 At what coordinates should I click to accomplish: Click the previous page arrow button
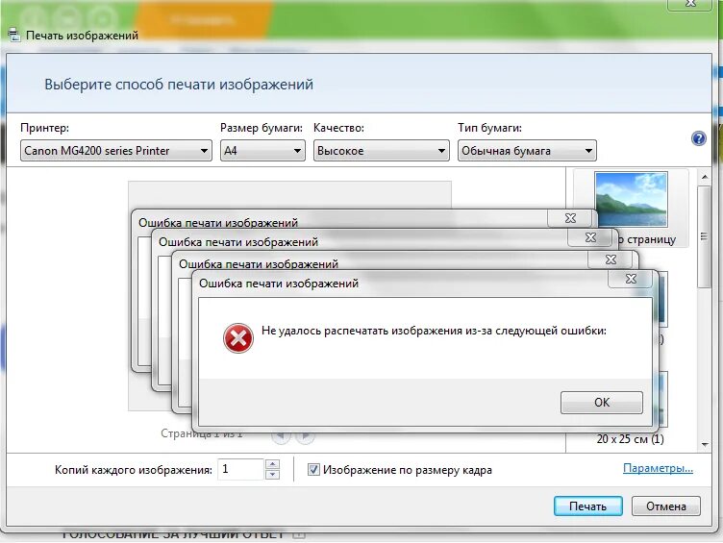(281, 435)
